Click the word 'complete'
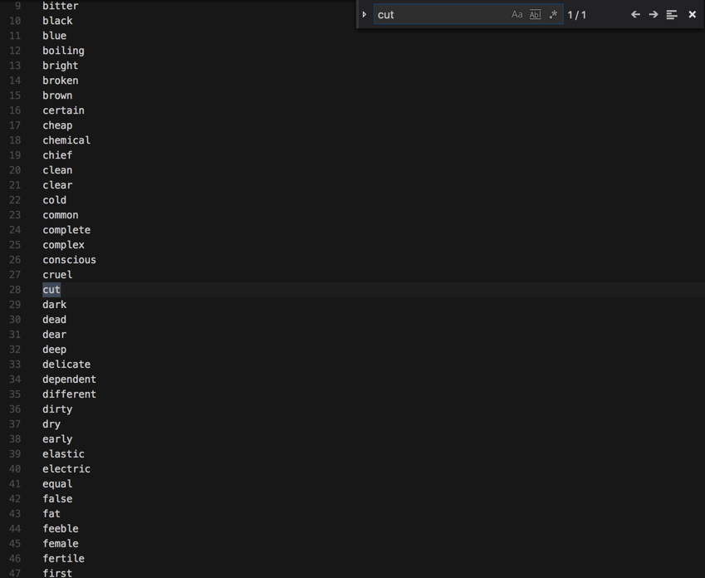This screenshot has width=705, height=578. (66, 230)
